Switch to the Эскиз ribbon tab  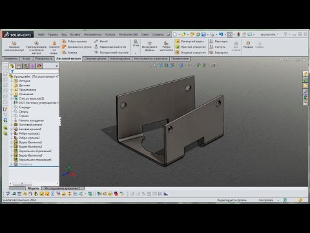26,59
